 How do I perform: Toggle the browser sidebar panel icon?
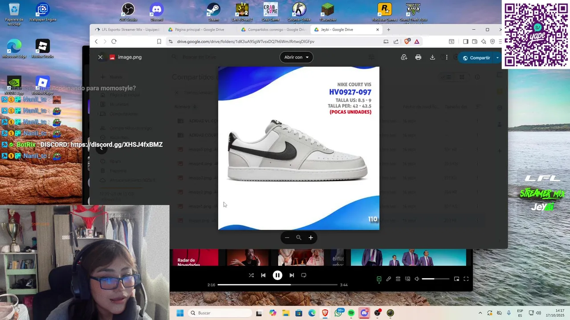(465, 41)
